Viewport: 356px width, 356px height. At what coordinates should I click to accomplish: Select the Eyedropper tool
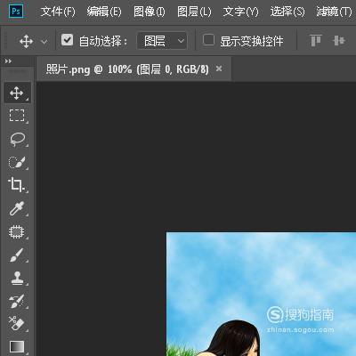[x=17, y=208]
